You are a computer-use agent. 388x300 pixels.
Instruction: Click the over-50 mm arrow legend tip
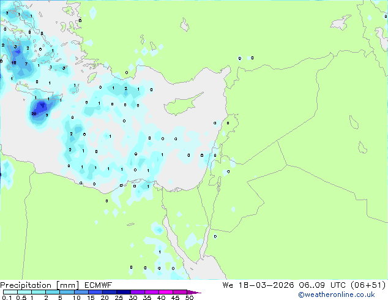(194, 292)
